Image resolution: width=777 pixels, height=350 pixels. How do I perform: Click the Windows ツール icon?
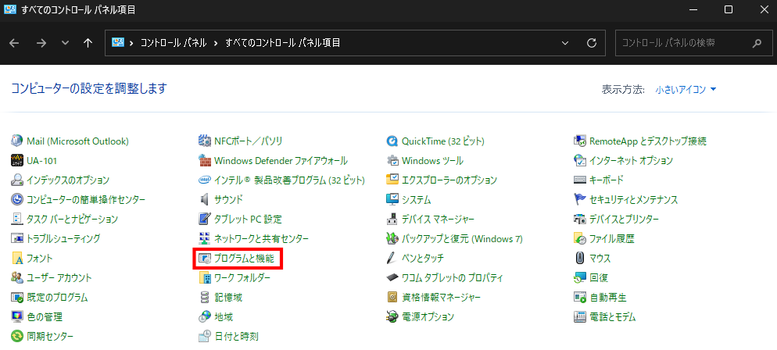coord(392,160)
